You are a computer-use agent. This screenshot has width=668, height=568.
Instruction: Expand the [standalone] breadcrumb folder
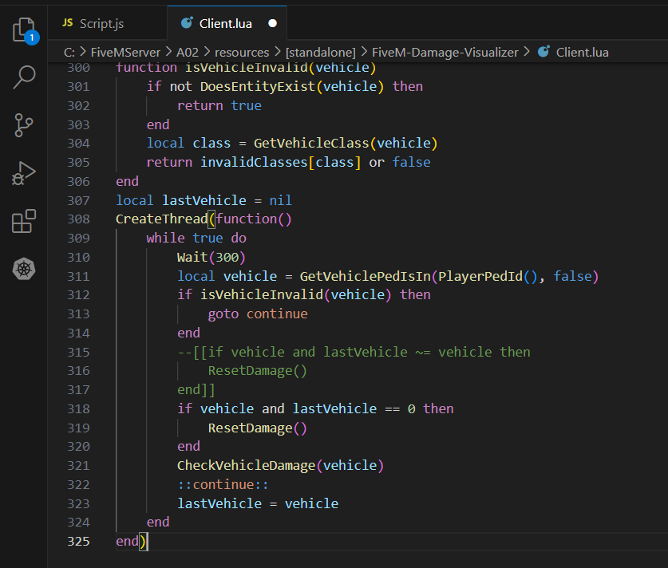pos(321,53)
